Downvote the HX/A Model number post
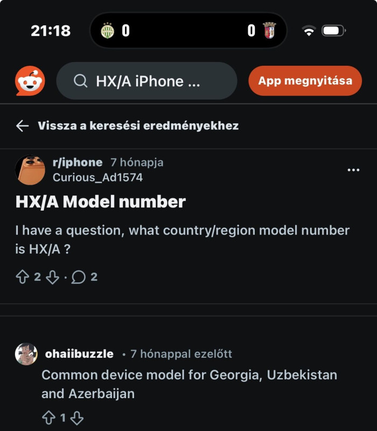377x431 pixels. pyautogui.click(x=52, y=277)
